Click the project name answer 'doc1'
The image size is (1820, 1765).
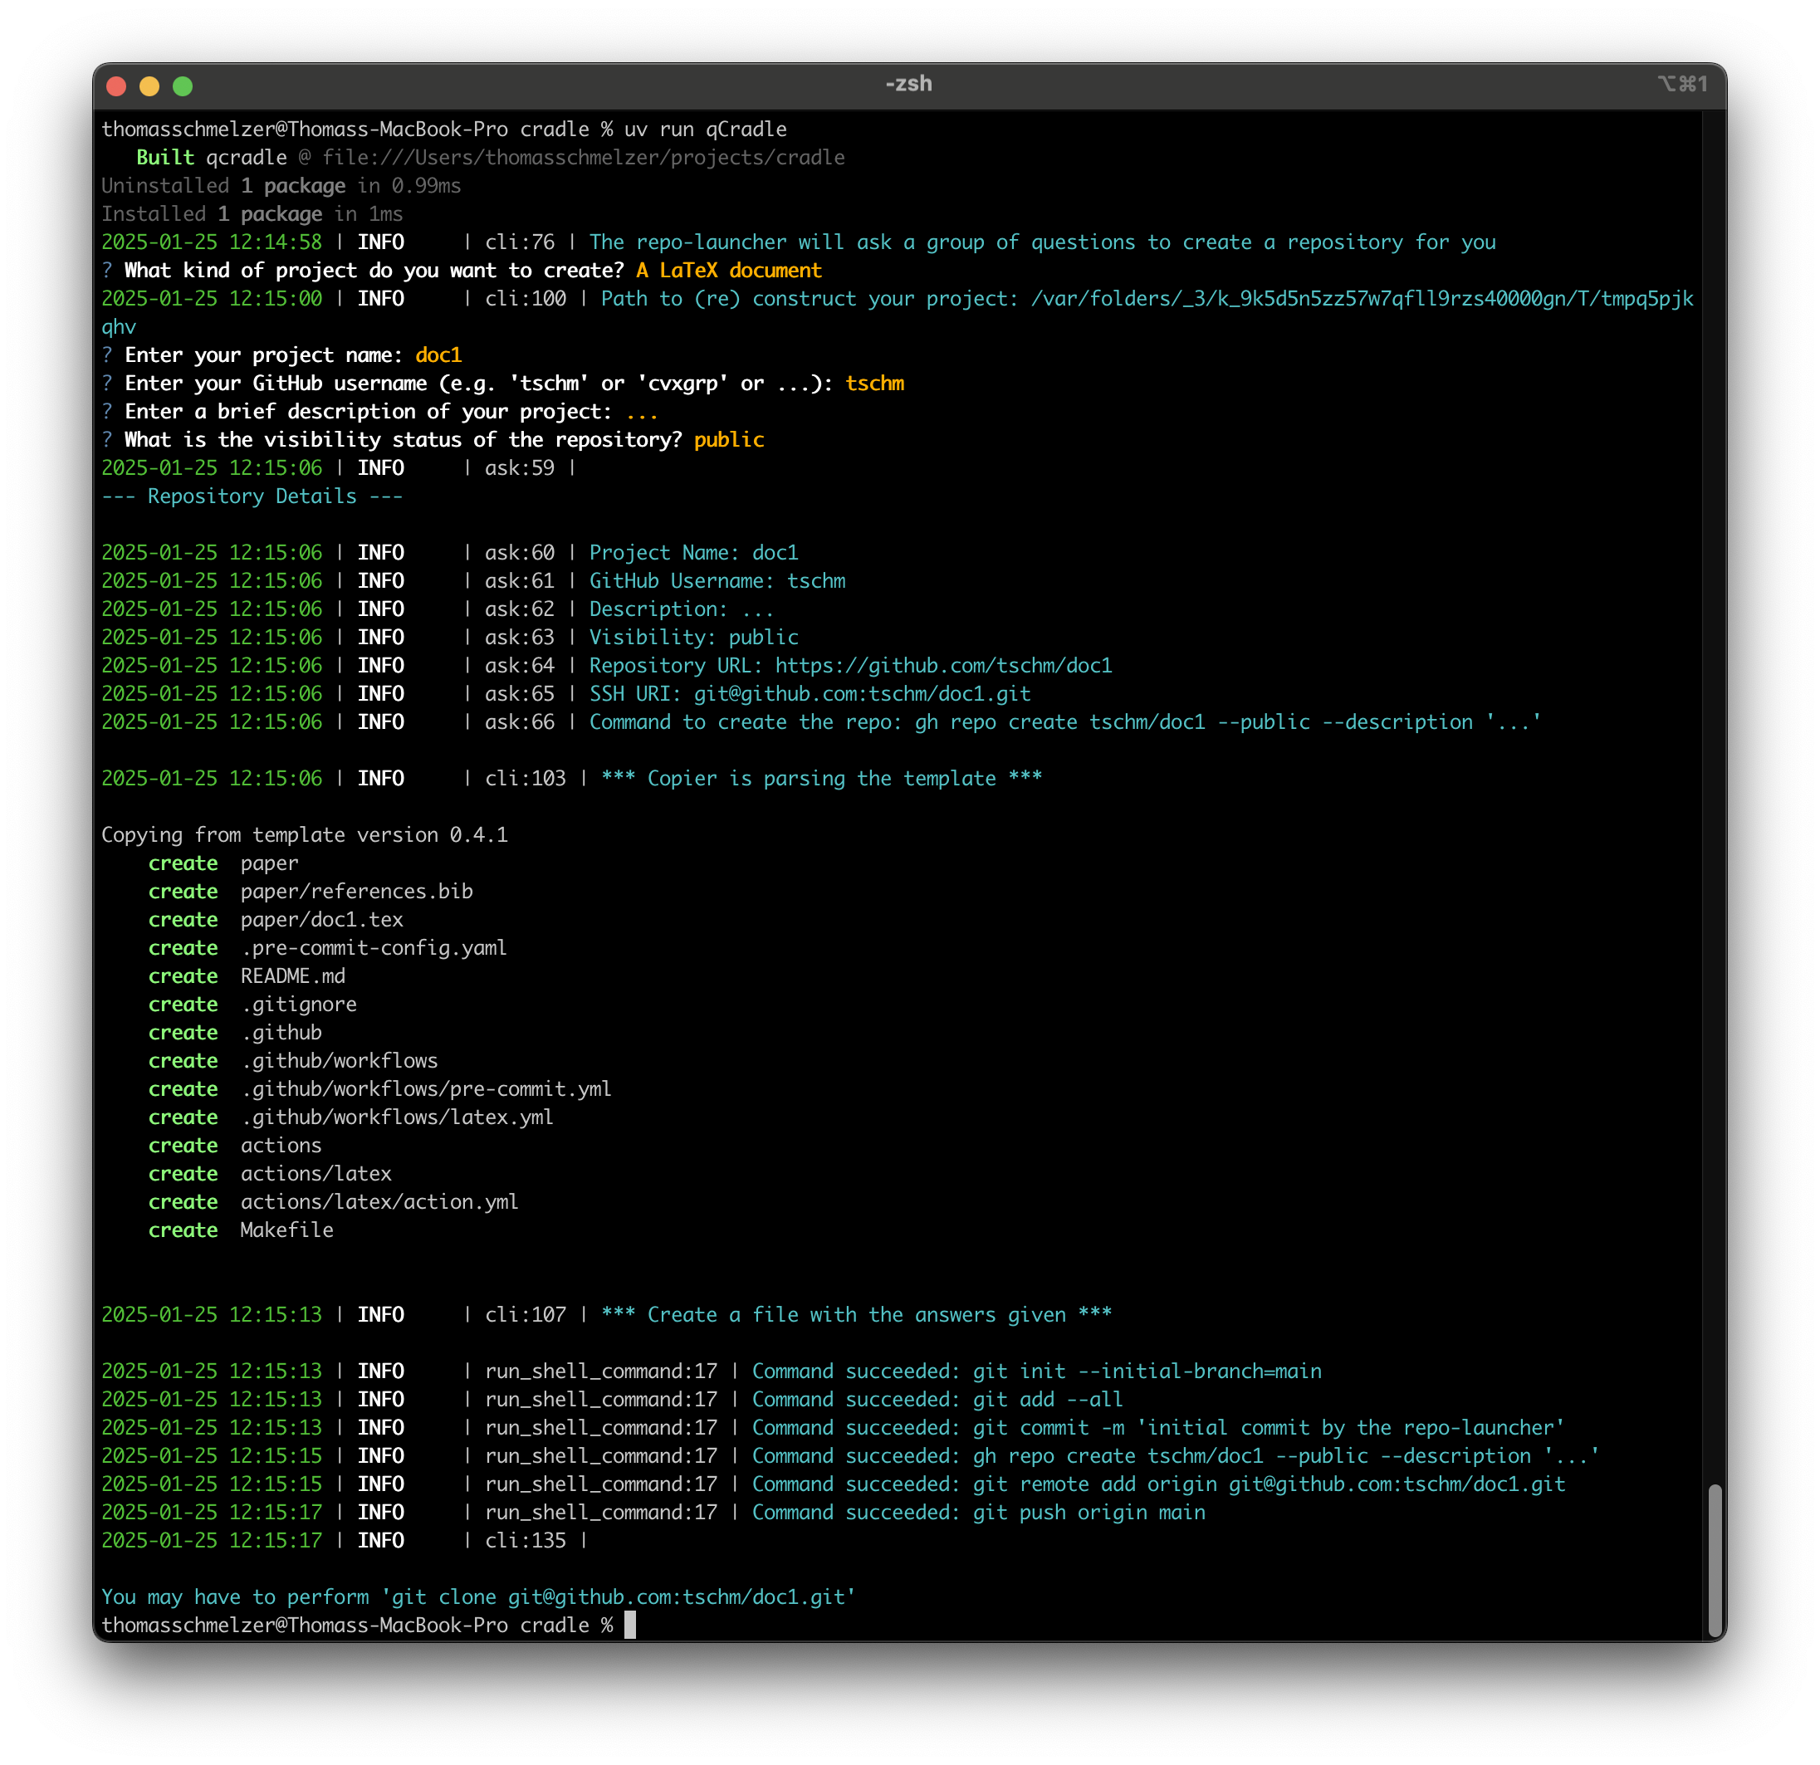[438, 354]
